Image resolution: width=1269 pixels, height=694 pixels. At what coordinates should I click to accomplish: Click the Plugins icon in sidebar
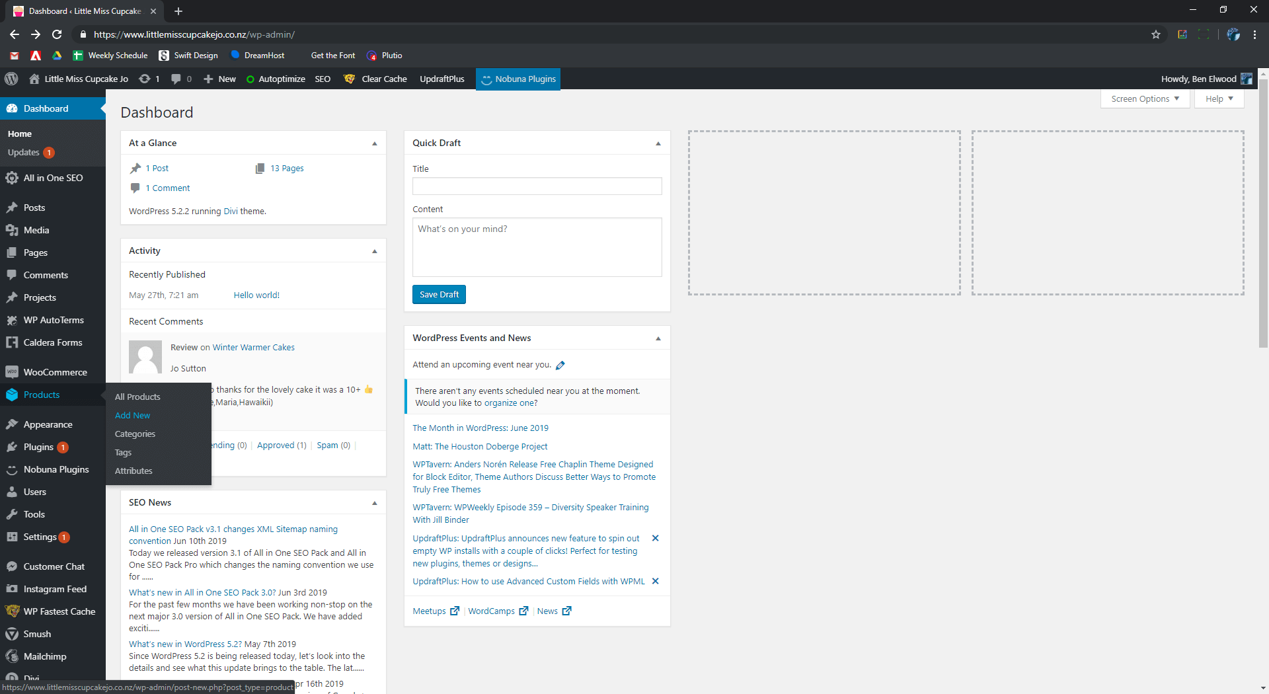pyautogui.click(x=12, y=447)
